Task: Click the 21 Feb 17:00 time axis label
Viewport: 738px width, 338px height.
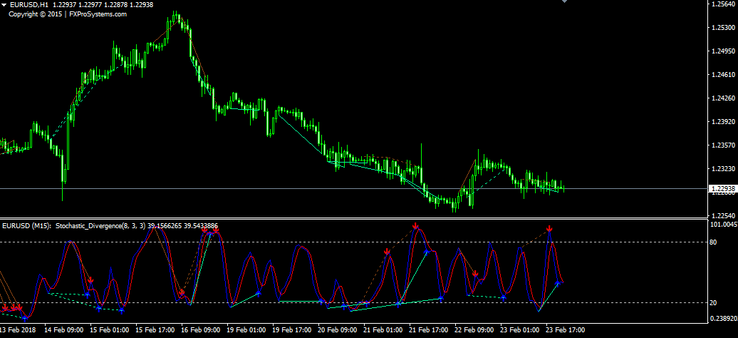Action: point(430,330)
